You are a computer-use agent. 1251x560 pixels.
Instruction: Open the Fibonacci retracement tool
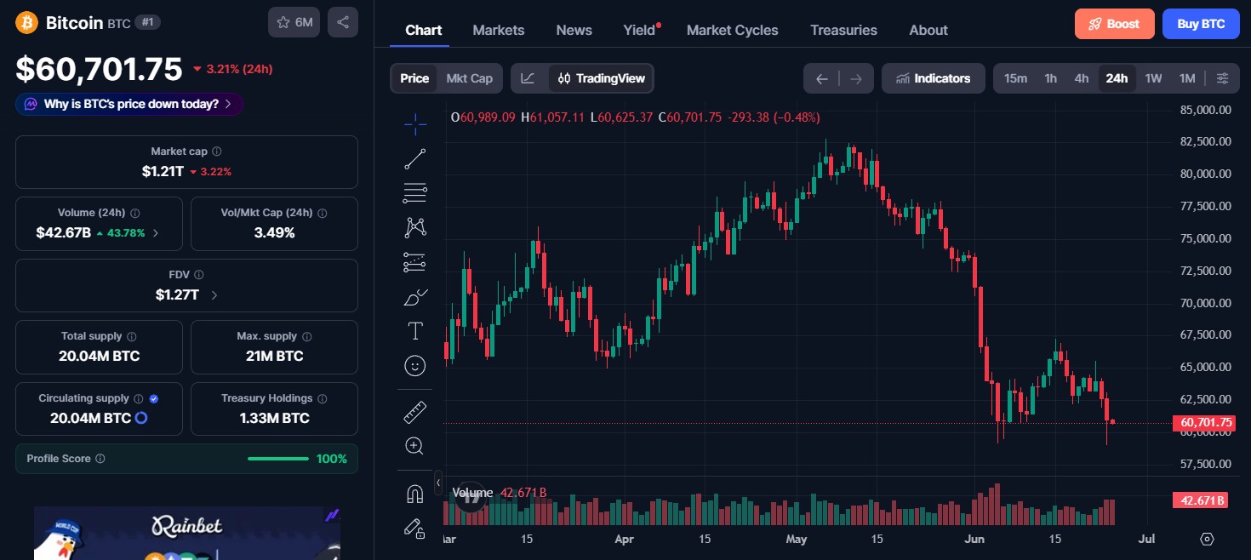point(415,193)
